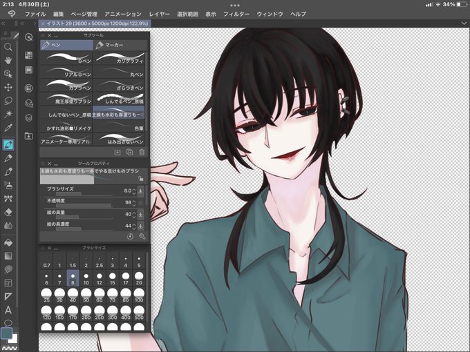Open density of paint (絵の具濃度) dynamics button
The height and width of the screenshot is (352, 470).
[140, 226]
